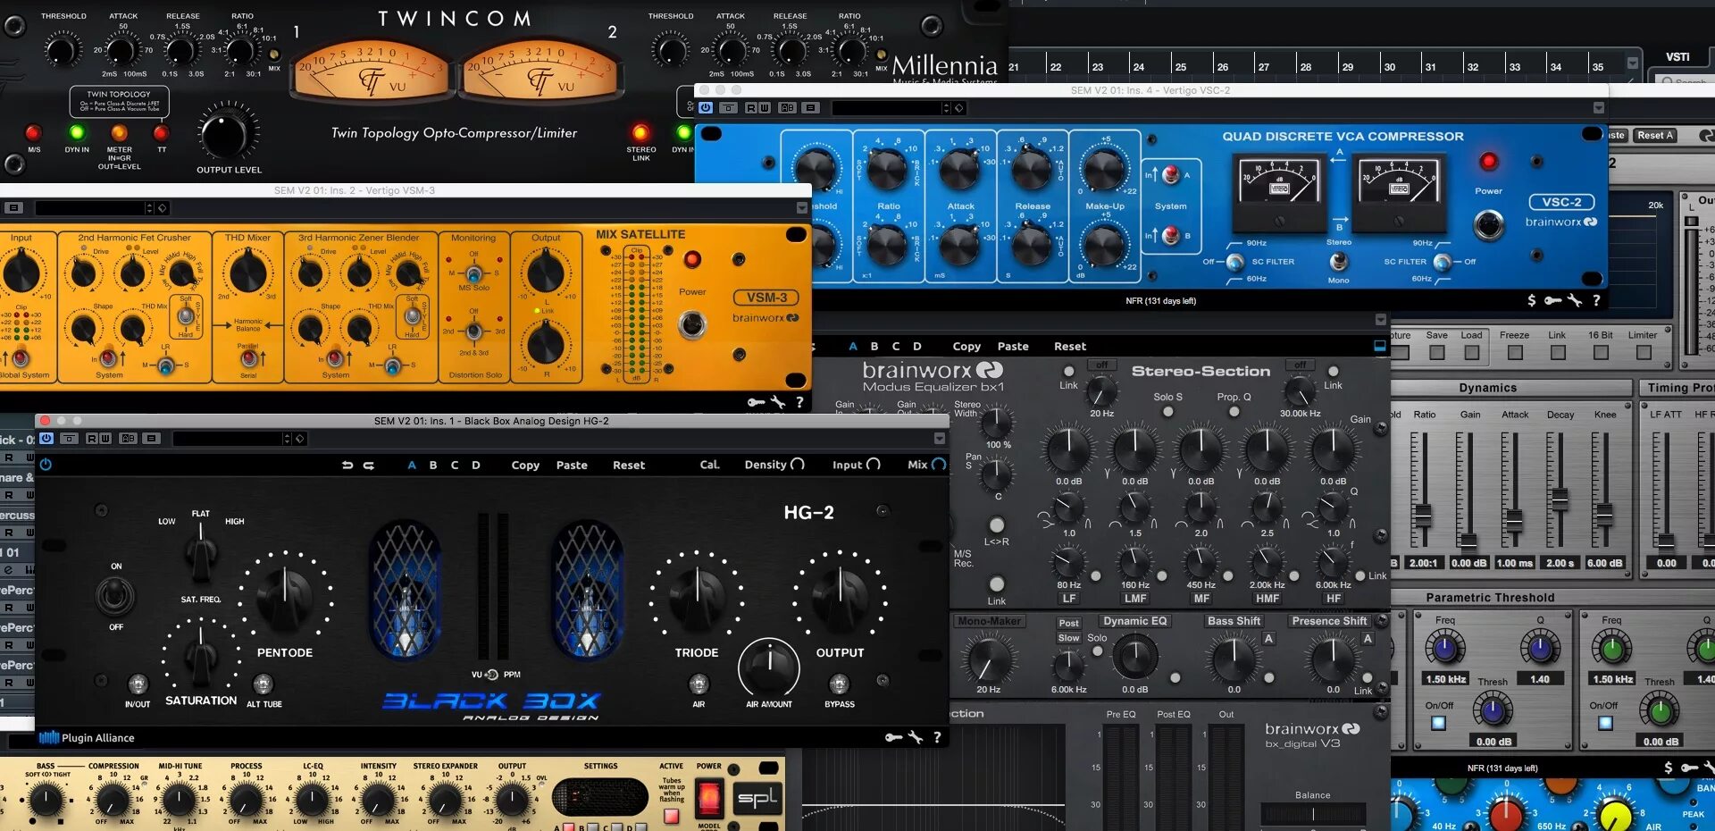The height and width of the screenshot is (831, 1715).
Task: Open VSC-2 window preset dropdown arrow
Action: pyautogui.click(x=946, y=107)
